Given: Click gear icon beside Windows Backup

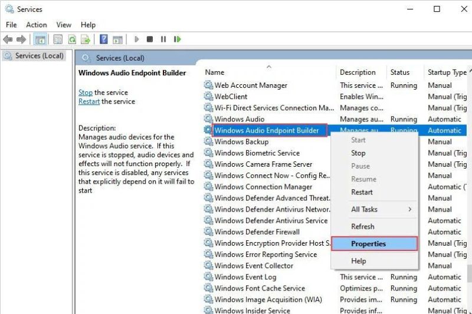Looking at the screenshot, I should tap(208, 141).
